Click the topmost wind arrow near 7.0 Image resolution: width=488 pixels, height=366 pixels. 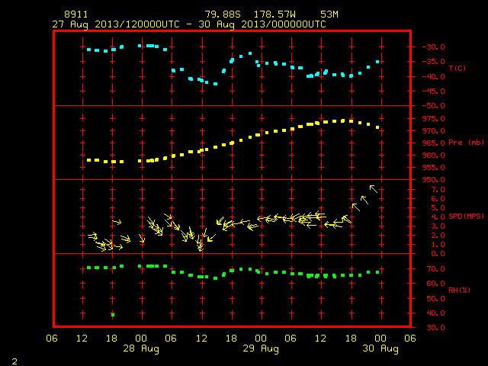pyautogui.click(x=374, y=189)
